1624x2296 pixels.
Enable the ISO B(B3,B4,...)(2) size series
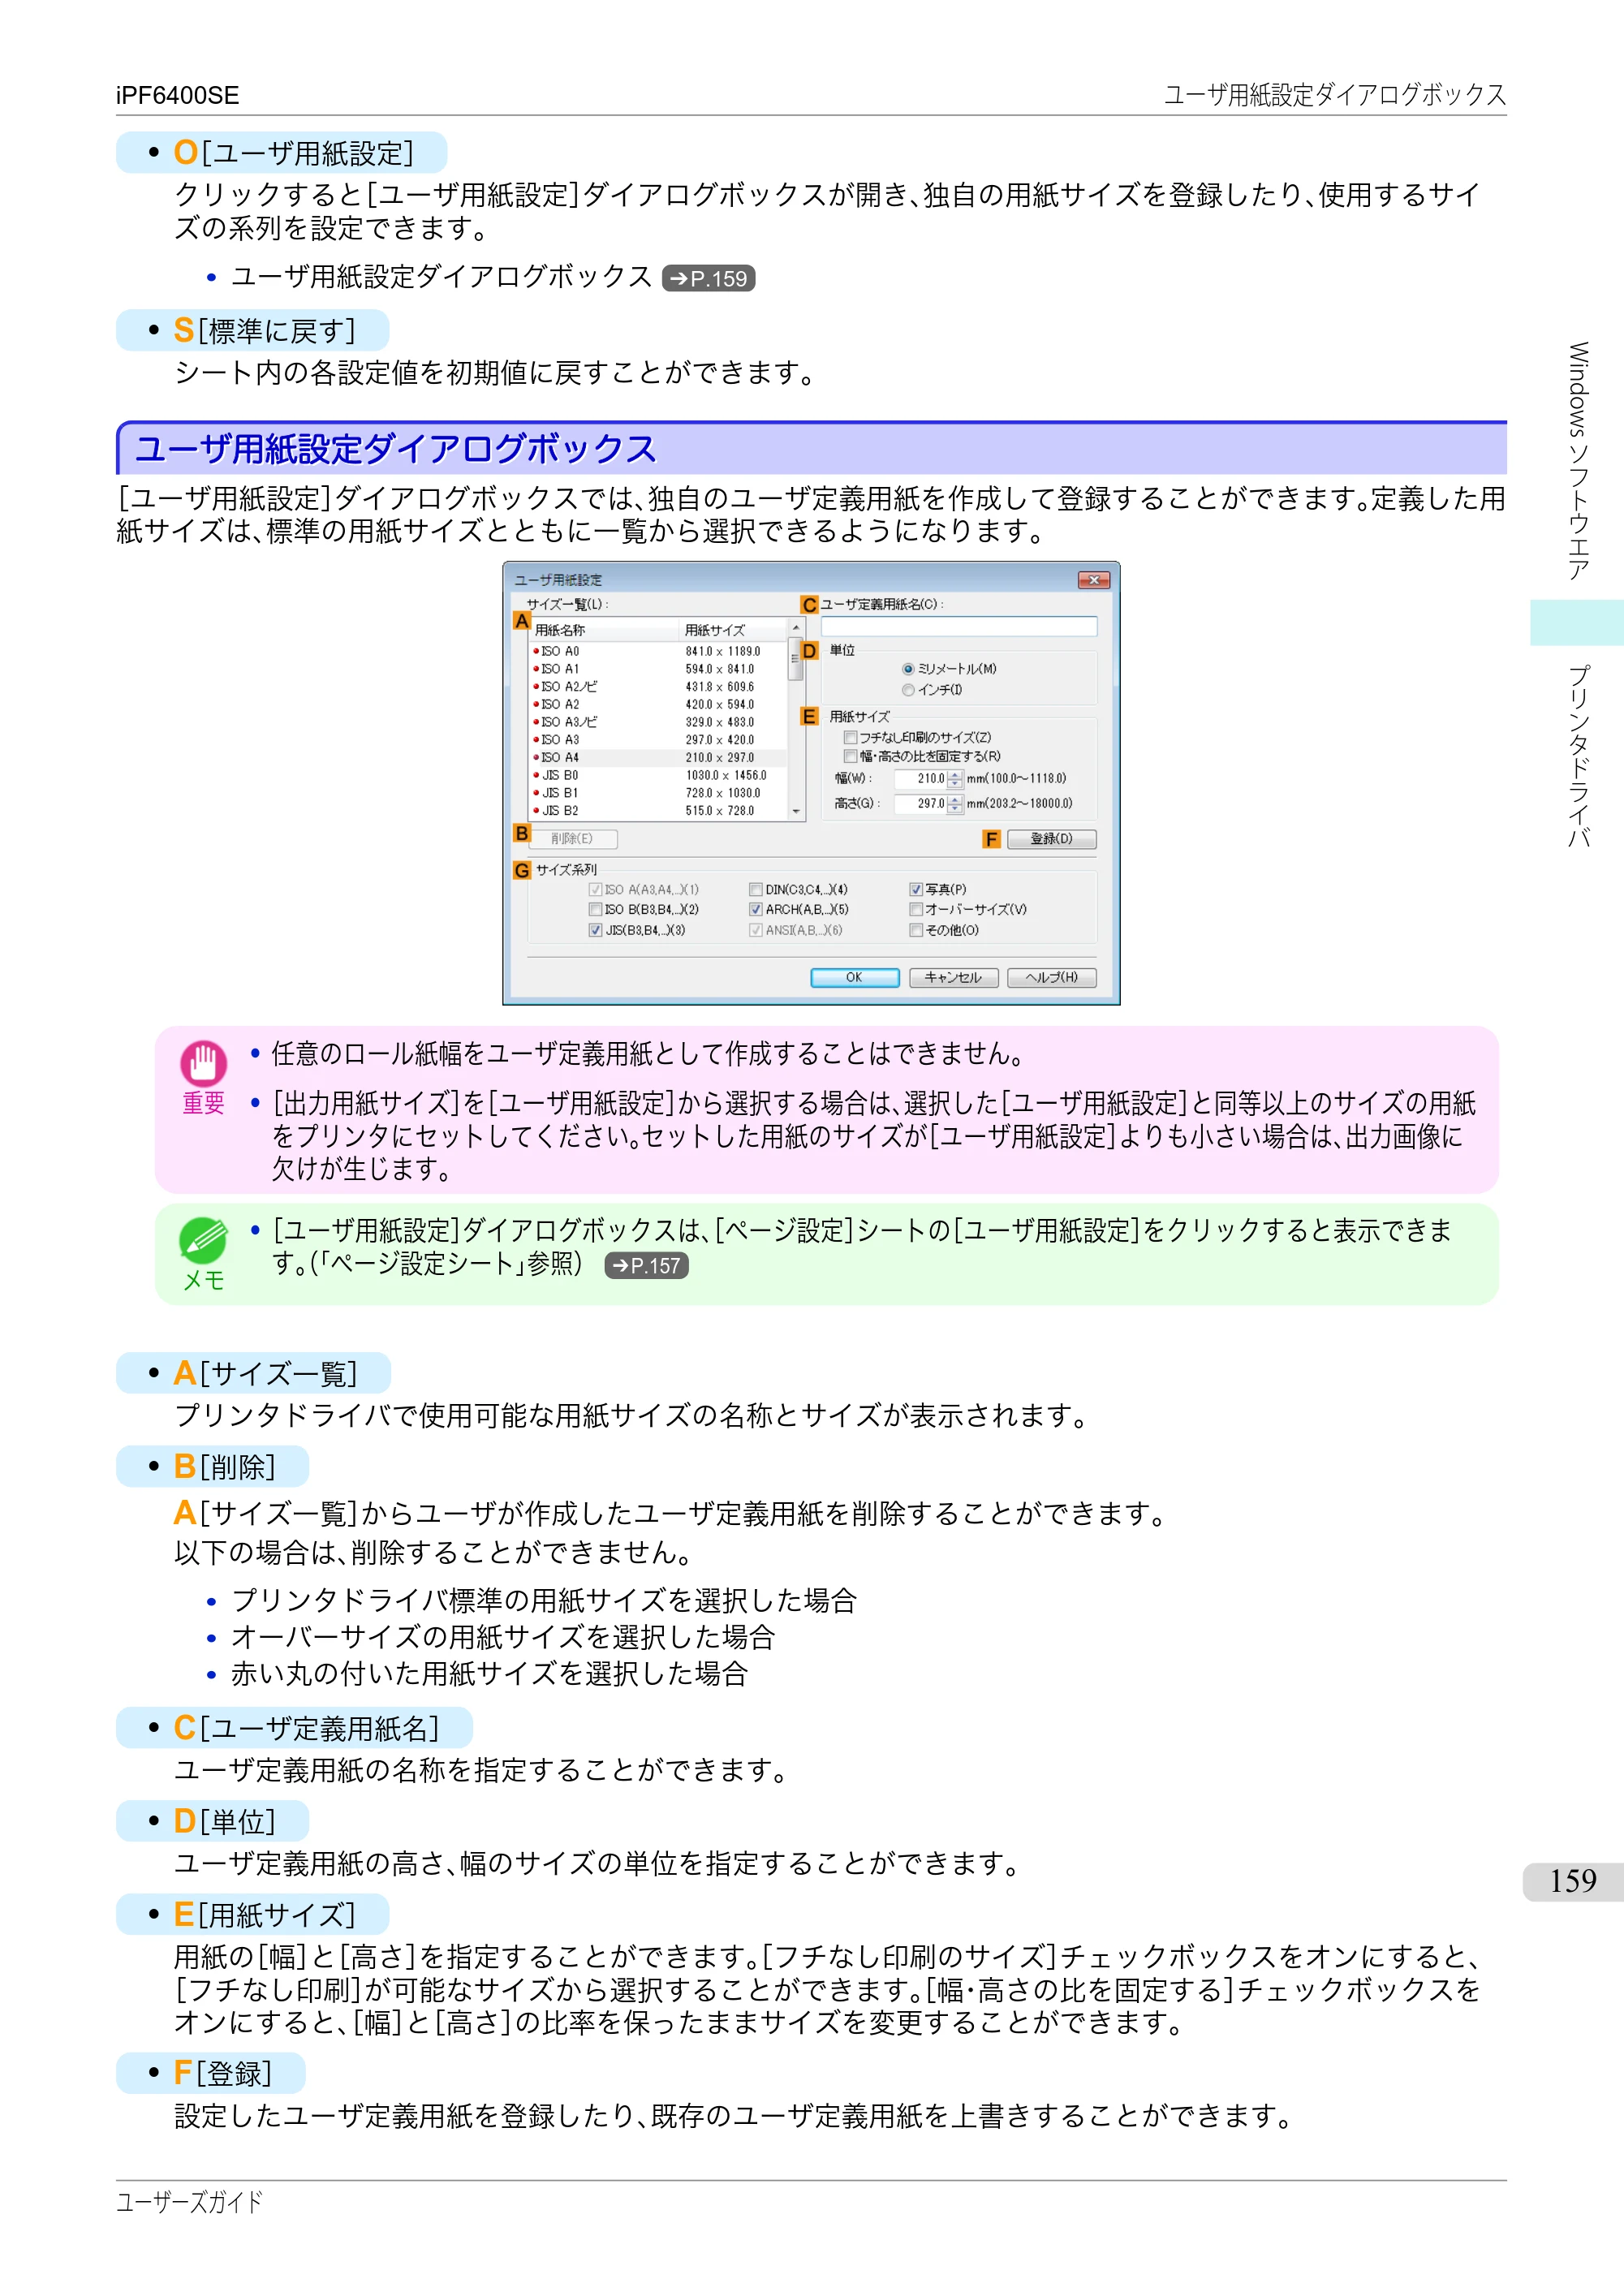(595, 910)
